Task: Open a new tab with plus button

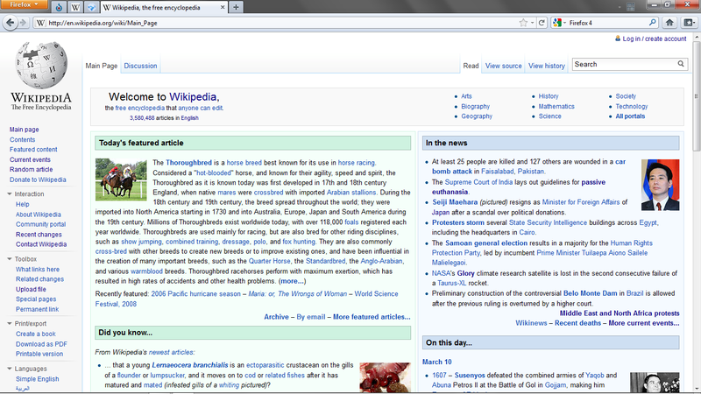Action: [236, 8]
